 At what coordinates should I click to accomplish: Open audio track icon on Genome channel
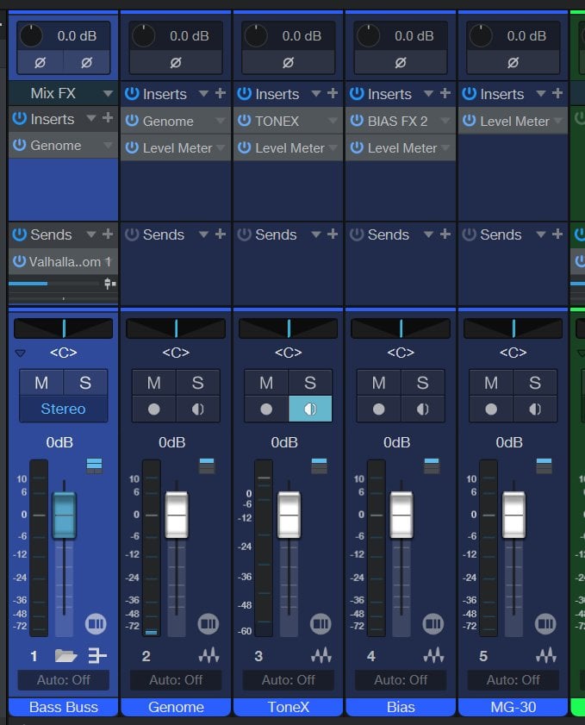[208, 655]
